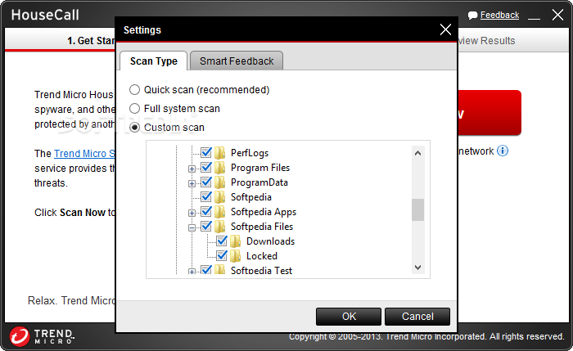Screen dimensions: 573x351
Task: Click folder tree scrollbar thumb
Action: pyautogui.click(x=417, y=210)
